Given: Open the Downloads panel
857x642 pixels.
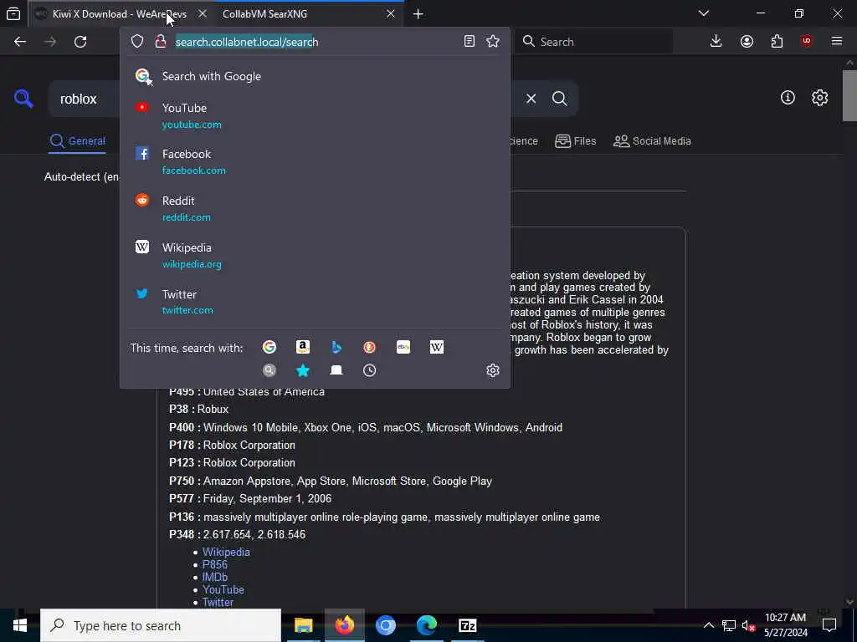Looking at the screenshot, I should 716,42.
